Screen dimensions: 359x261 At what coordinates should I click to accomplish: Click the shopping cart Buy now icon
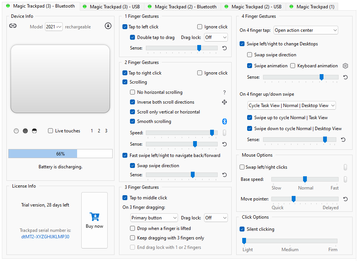point(94,216)
